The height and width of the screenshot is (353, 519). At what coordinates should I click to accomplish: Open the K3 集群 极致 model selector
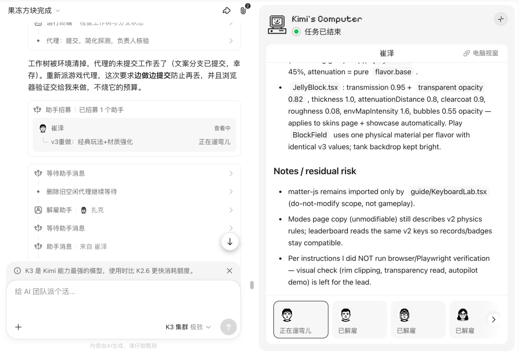pyautogui.click(x=188, y=327)
